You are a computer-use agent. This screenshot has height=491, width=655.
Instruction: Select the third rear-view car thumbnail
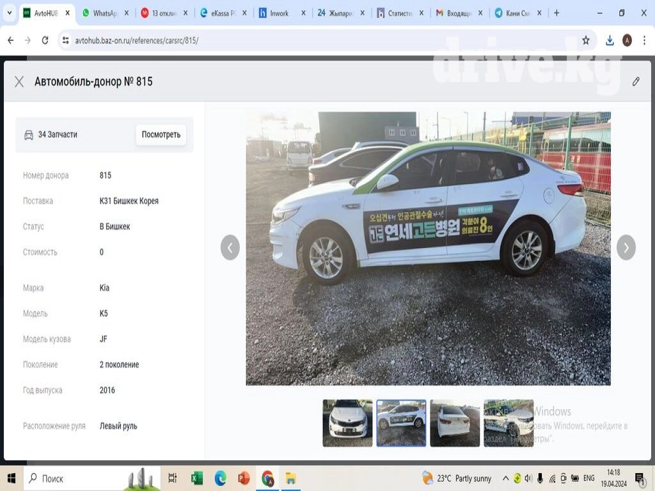455,423
